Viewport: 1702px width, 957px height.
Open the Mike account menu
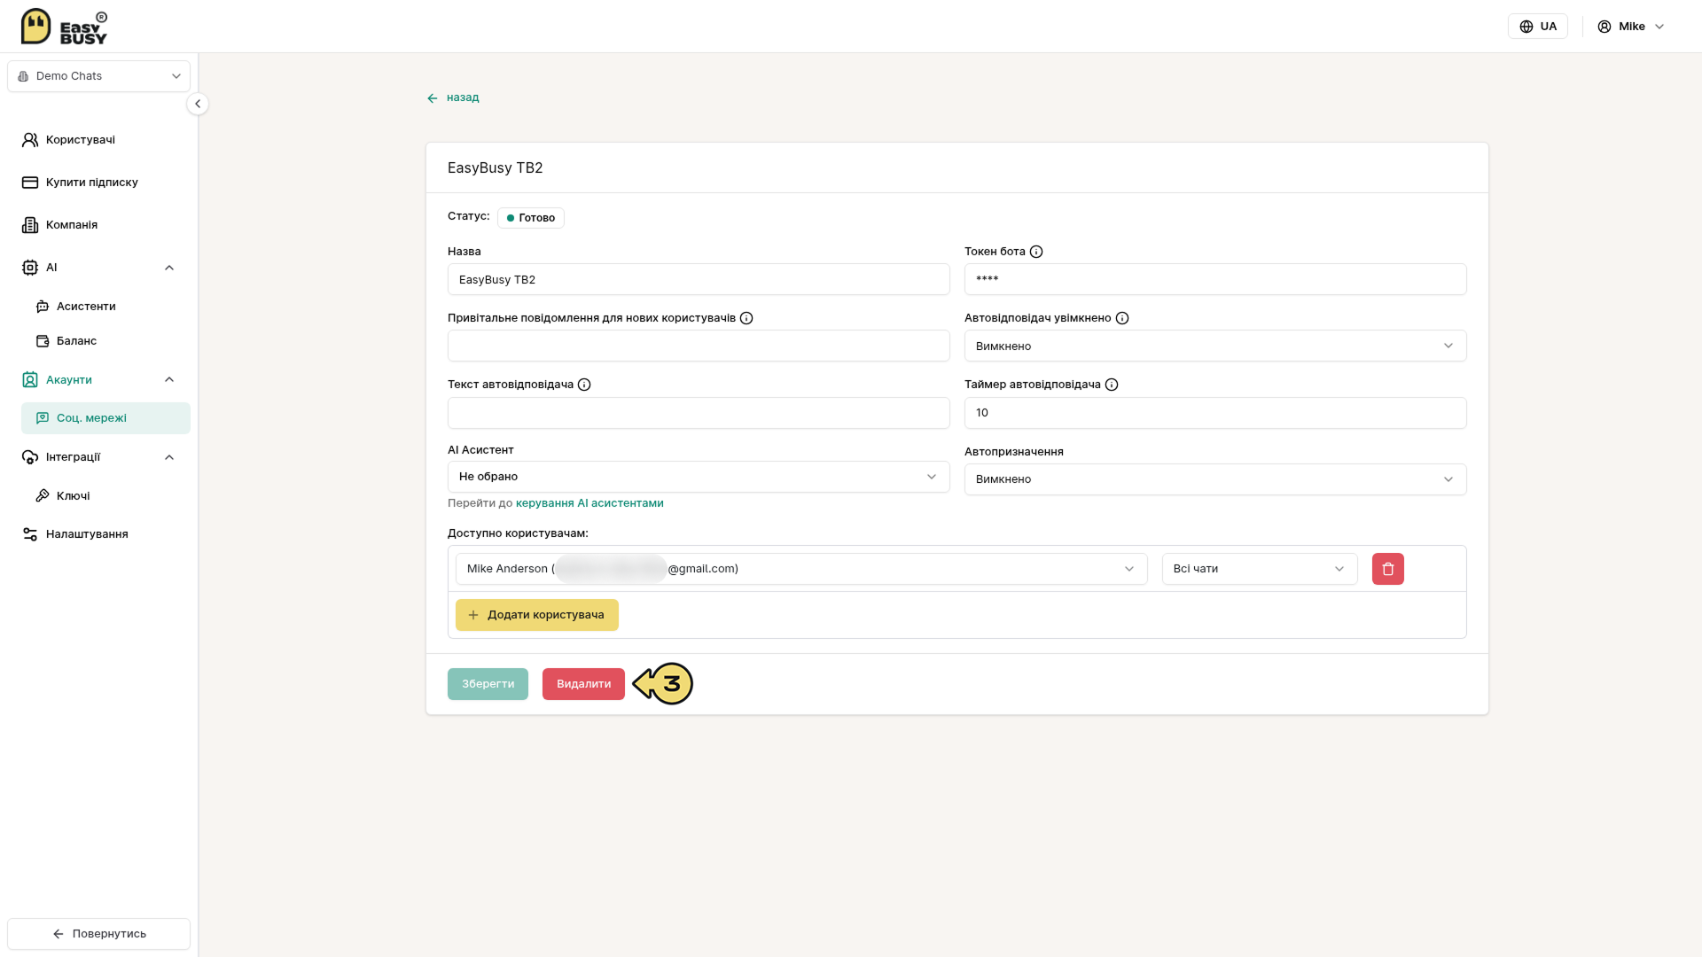pos(1631,27)
